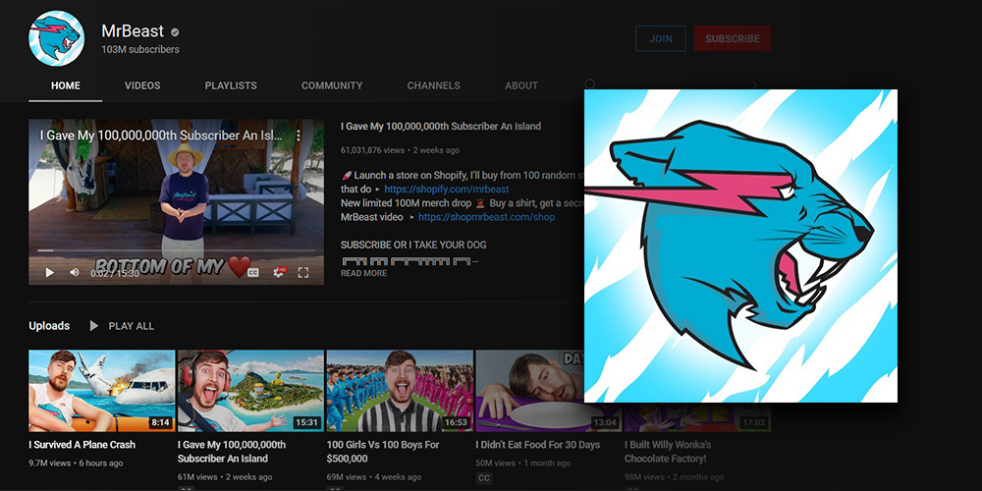Image resolution: width=982 pixels, height=491 pixels.
Task: Expand description with Read More
Action: (364, 273)
